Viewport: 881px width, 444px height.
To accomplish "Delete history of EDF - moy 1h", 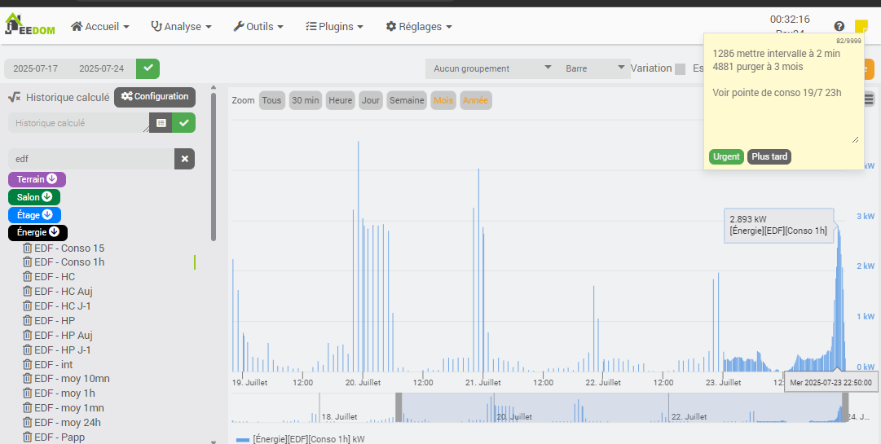I will [x=27, y=393].
